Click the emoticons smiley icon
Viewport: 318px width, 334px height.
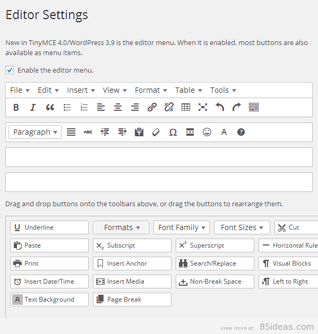pyautogui.click(x=207, y=132)
